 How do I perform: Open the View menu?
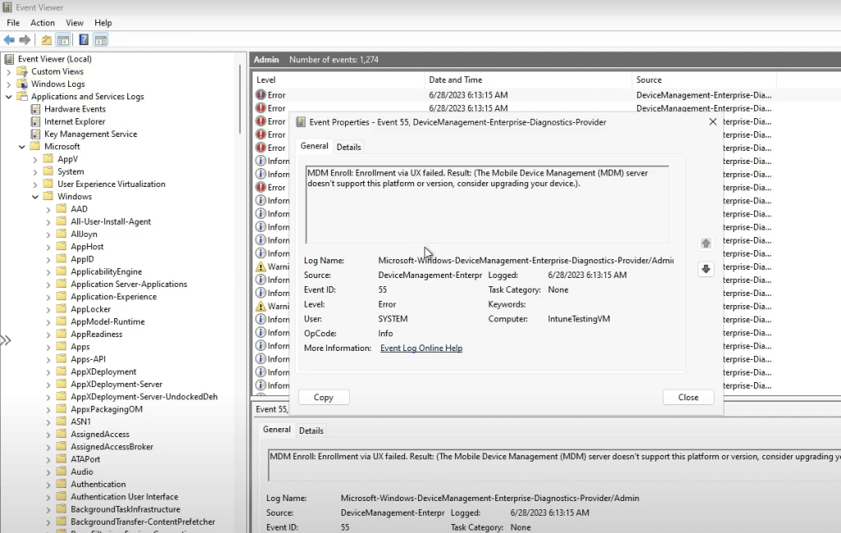(75, 23)
